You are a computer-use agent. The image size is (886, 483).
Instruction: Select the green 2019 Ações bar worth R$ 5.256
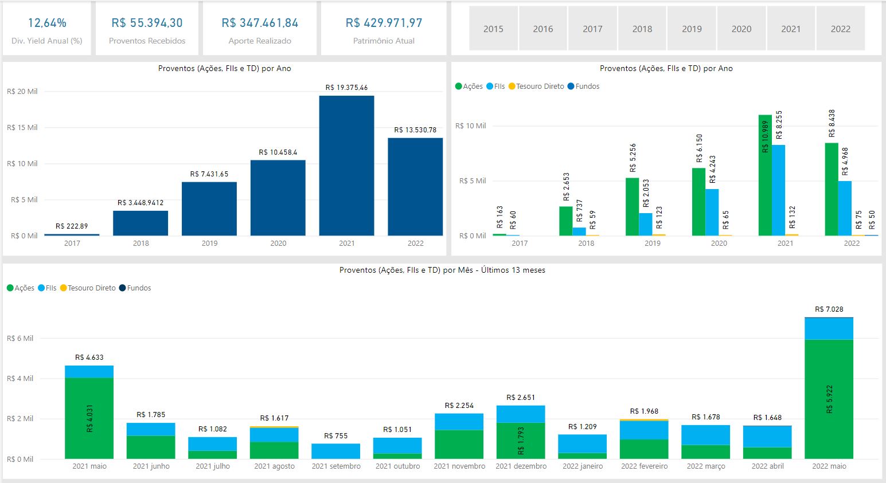632,207
